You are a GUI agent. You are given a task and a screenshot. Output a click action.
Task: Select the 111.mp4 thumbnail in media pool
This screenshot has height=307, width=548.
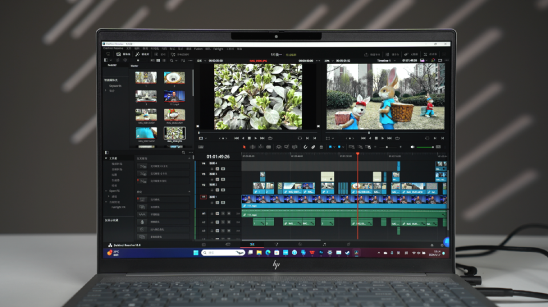[174, 96]
